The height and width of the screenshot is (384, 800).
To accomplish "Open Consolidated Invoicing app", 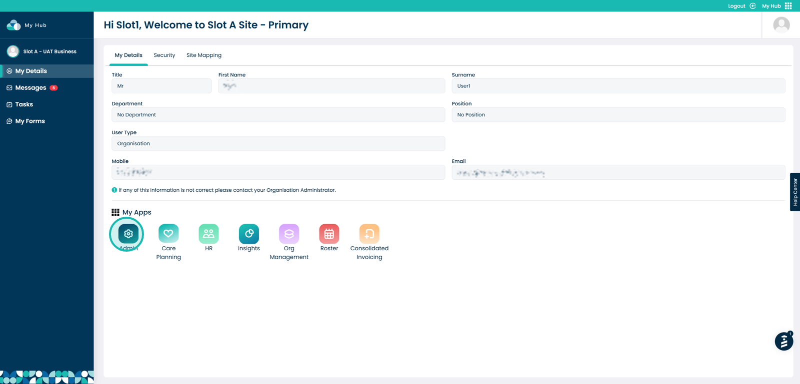I will (x=369, y=234).
